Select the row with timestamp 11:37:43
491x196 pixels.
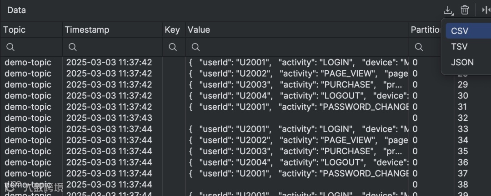tap(109, 118)
